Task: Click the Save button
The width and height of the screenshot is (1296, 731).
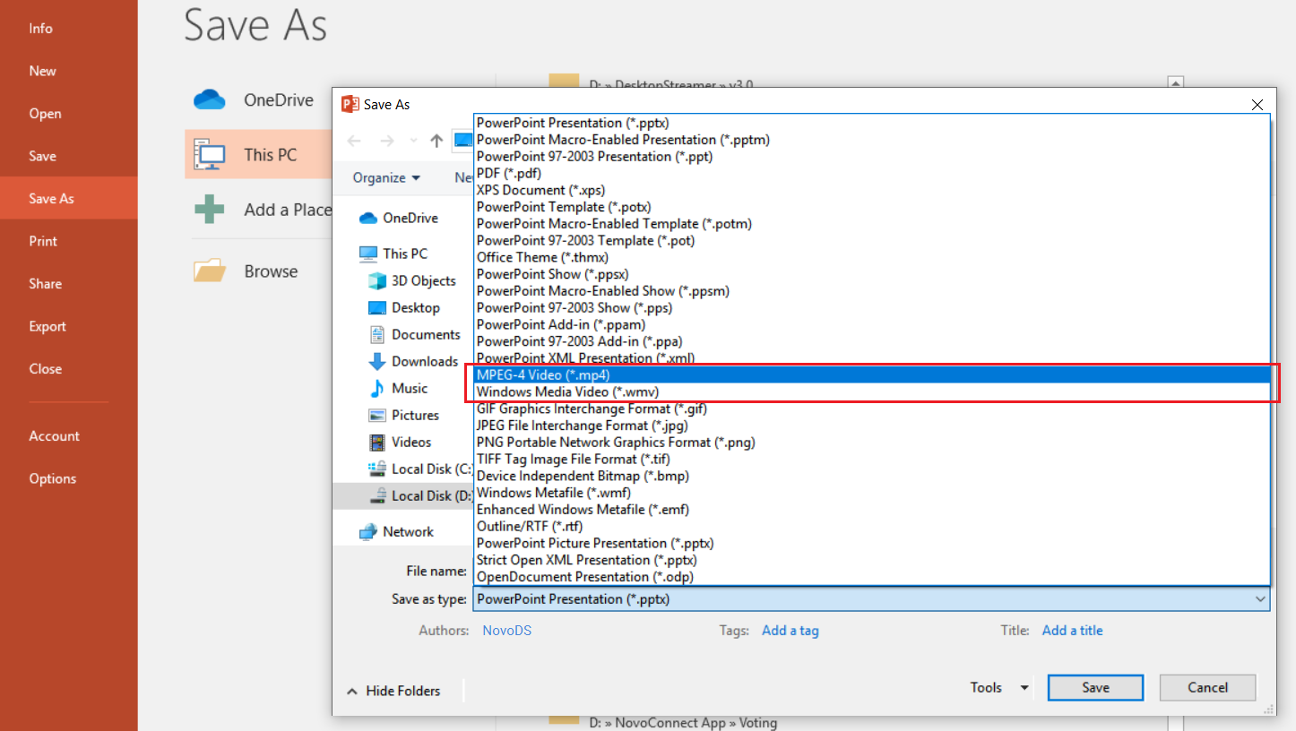Action: pos(1095,687)
